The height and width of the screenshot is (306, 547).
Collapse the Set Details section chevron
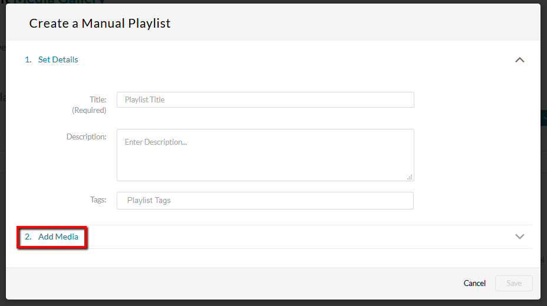[x=519, y=60]
